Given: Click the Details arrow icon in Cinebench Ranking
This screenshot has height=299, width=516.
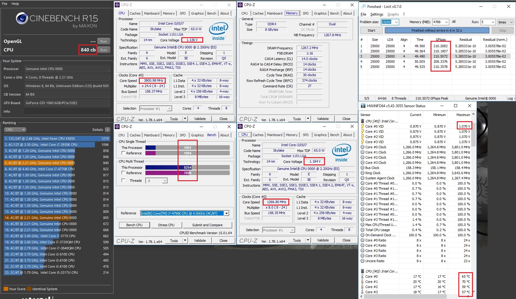Looking at the screenshot, I should coord(107,130).
